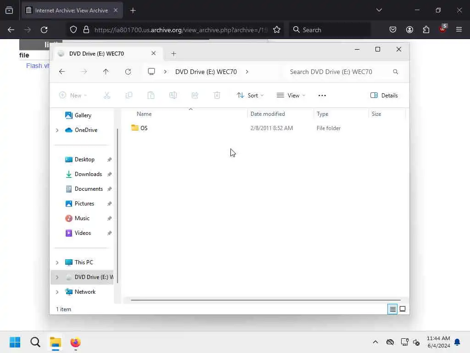Image resolution: width=470 pixels, height=353 pixels.
Task: Click chevron before DVD Drive in address bar
Action: [165, 72]
